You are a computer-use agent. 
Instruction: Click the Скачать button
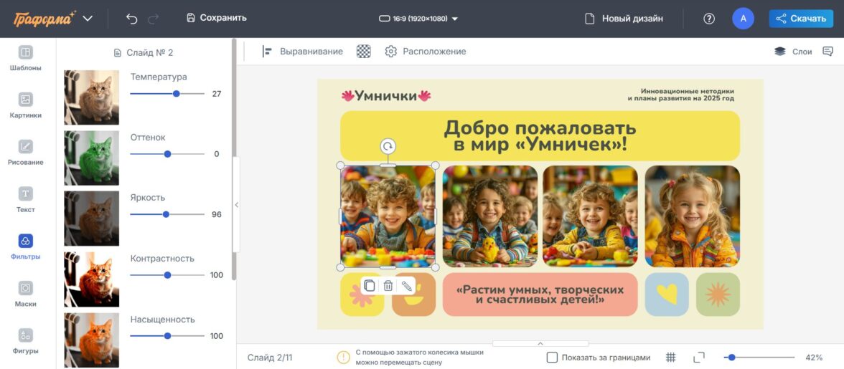pos(801,19)
